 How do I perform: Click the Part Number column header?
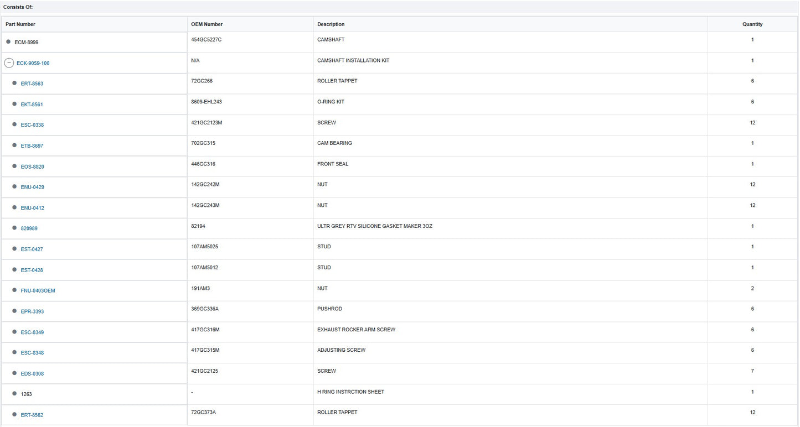point(20,24)
